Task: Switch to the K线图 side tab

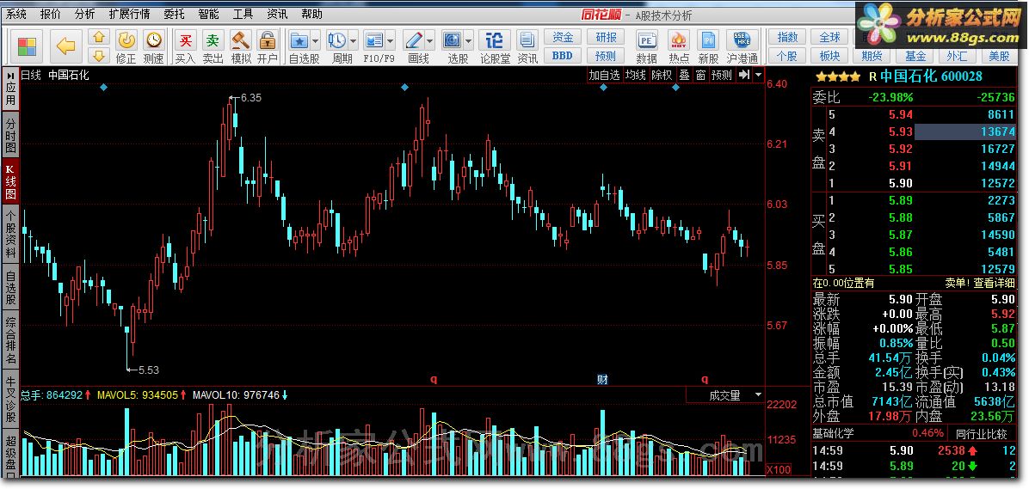Action: point(10,181)
